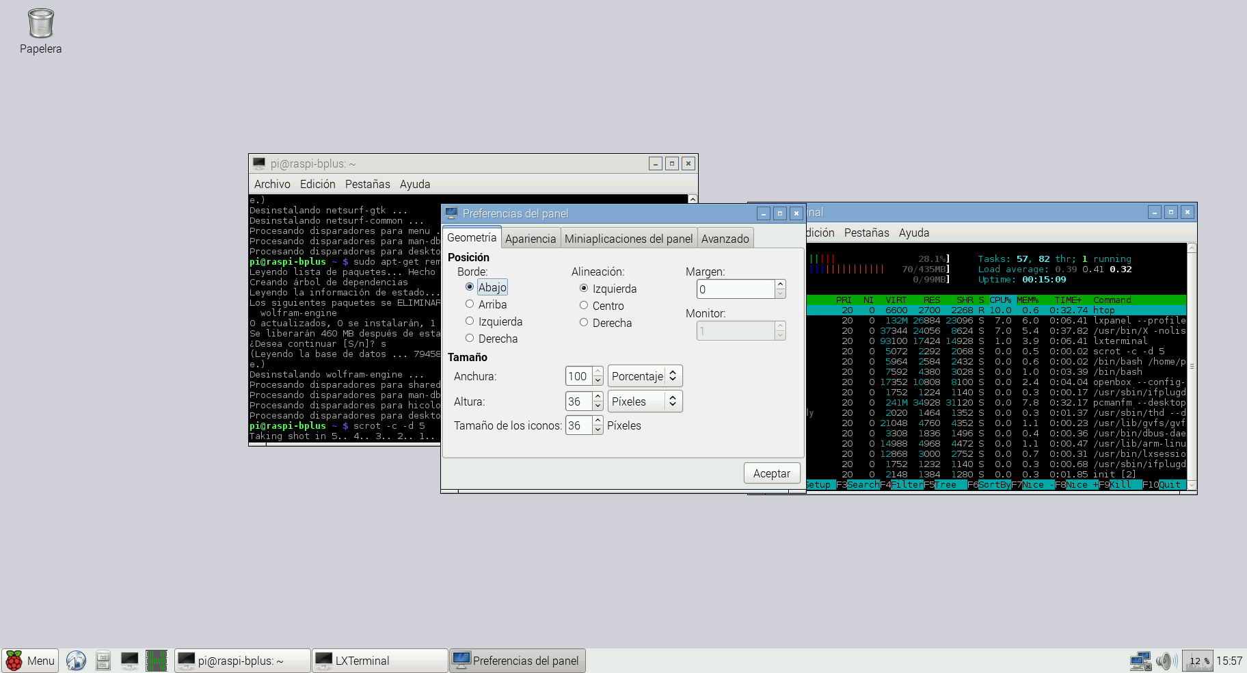Open the Raspberry Pi Menu button
This screenshot has width=1247, height=673.
pyautogui.click(x=31, y=661)
